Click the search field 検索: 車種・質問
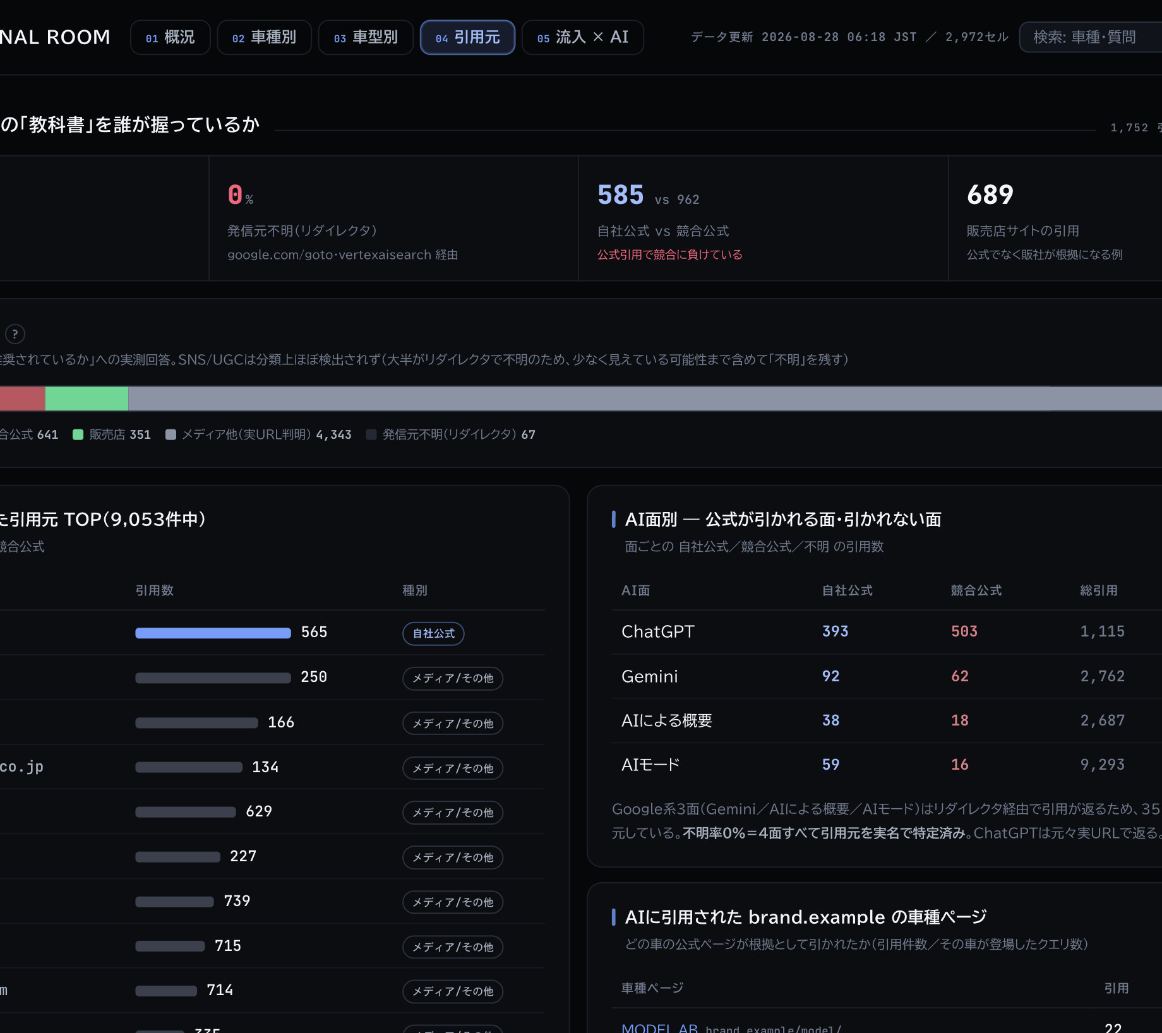1162x1033 pixels. tap(1091, 37)
